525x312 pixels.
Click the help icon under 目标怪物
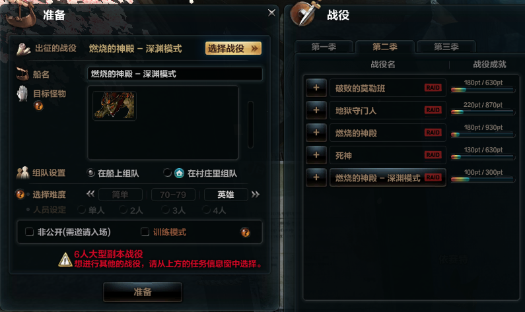click(38, 106)
